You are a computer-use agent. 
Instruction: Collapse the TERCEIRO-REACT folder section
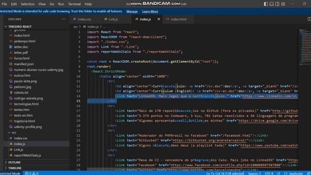click(20, 27)
